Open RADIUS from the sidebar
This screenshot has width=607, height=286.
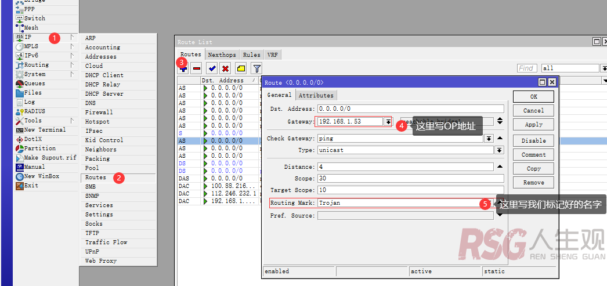point(46,111)
